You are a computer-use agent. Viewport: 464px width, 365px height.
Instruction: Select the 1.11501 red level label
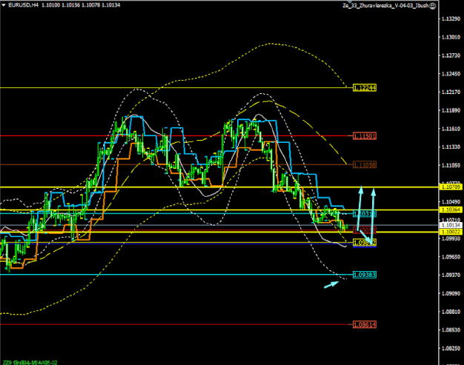pyautogui.click(x=365, y=135)
